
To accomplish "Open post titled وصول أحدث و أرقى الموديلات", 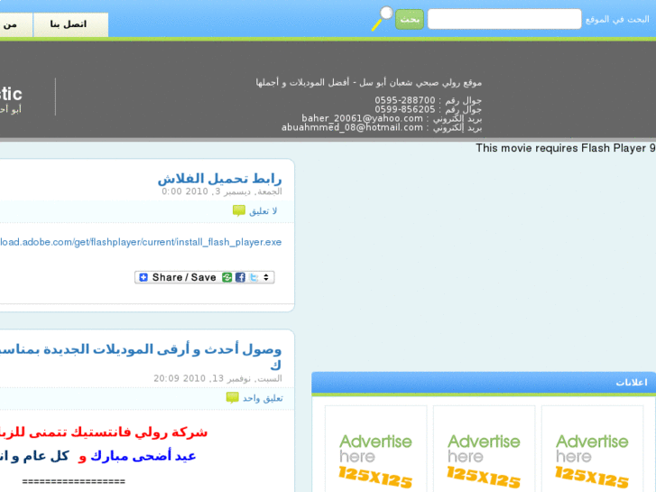I will point(141,356).
